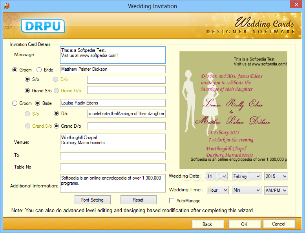The width and height of the screenshot is (305, 233).
Task: Go Back to previous wizard step
Action: pyautogui.click(x=208, y=224)
